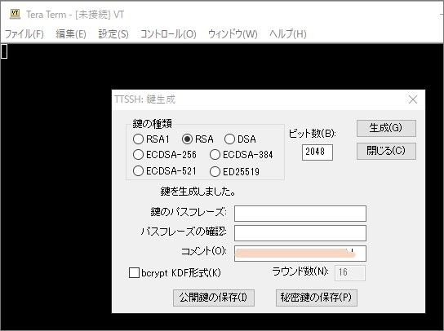This screenshot has width=444, height=331.
Task: Open the ファイル(F) menu
Action: tap(24, 34)
